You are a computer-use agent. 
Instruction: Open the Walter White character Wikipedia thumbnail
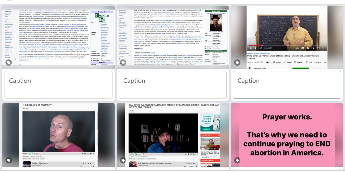coord(173,37)
